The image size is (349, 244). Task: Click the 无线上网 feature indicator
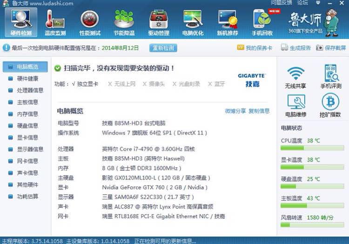coord(122,84)
